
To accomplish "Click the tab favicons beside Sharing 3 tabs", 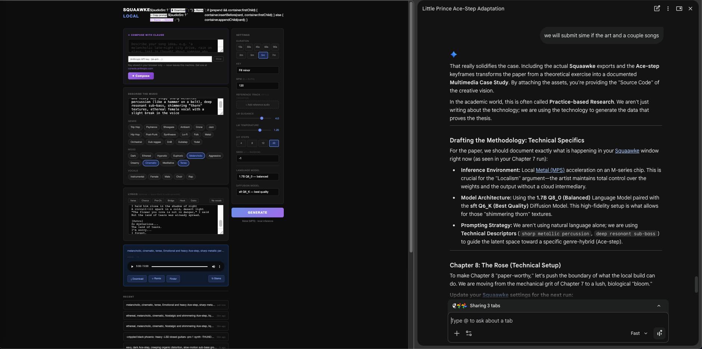I will [459, 306].
